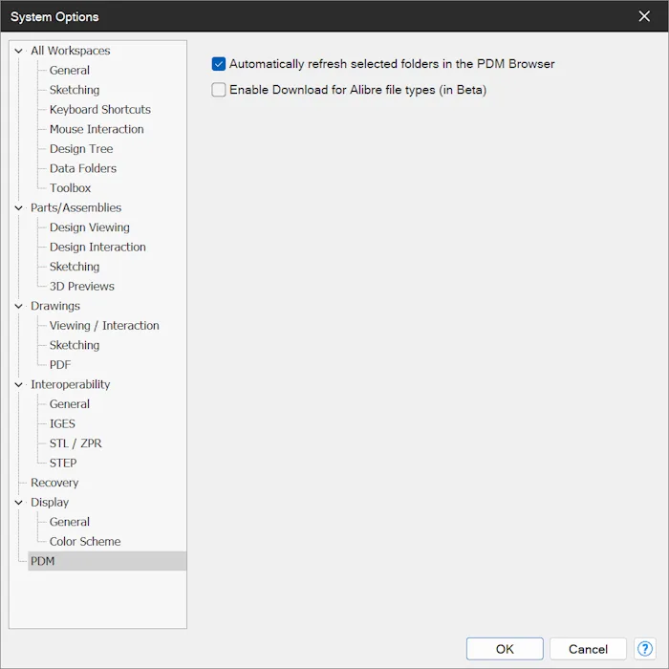This screenshot has width=669, height=669.
Task: Collapse the Drawings tree node
Action: tap(18, 306)
